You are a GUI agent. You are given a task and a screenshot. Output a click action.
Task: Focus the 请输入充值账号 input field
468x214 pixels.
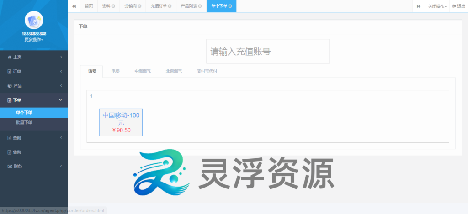[x=268, y=51]
